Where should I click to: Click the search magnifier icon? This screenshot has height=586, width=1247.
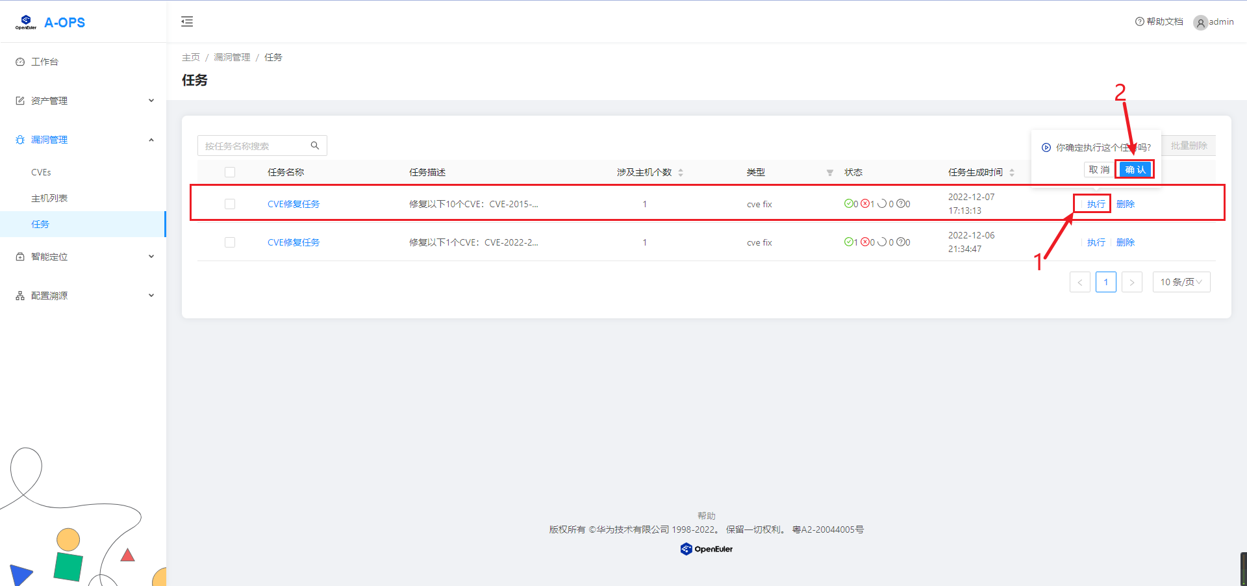point(315,146)
